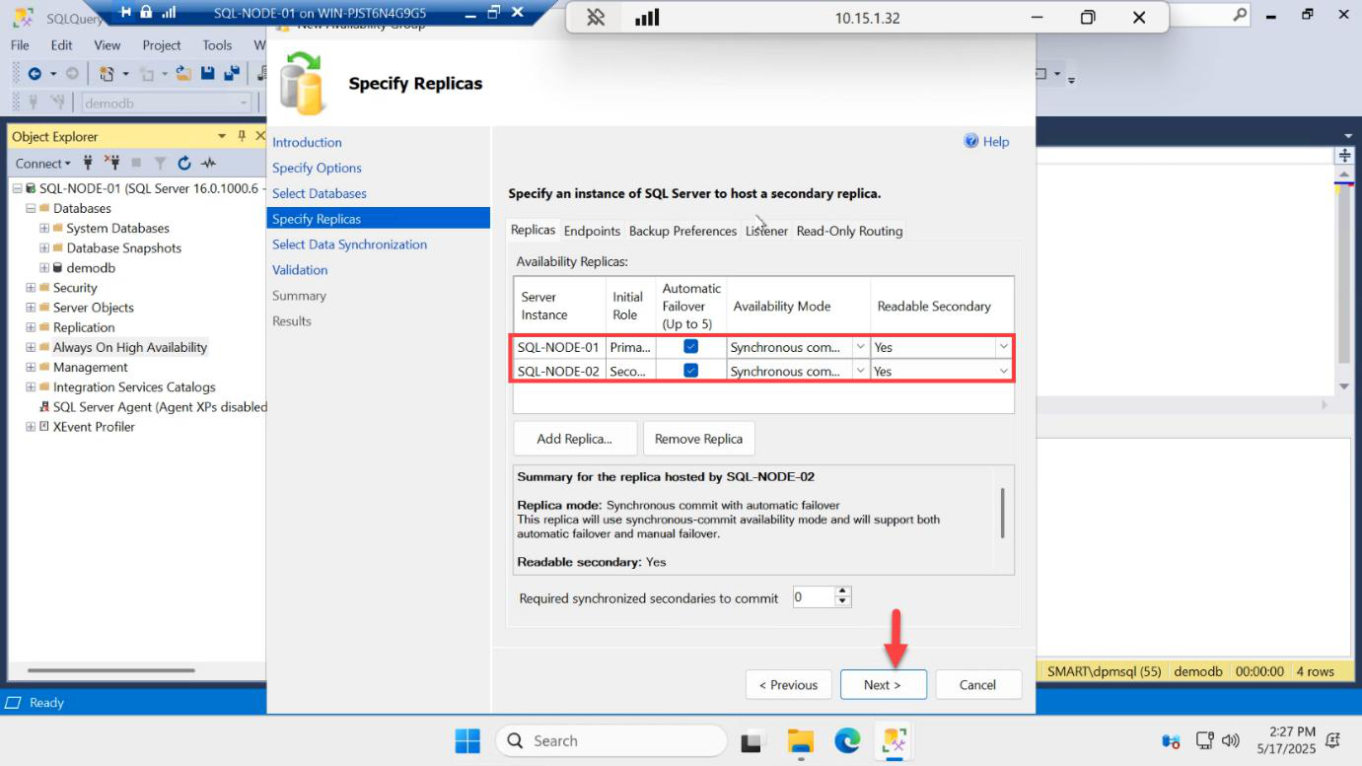The image size is (1362, 766).
Task: Click the SQL Server Agent icon in tree
Action: pos(44,407)
